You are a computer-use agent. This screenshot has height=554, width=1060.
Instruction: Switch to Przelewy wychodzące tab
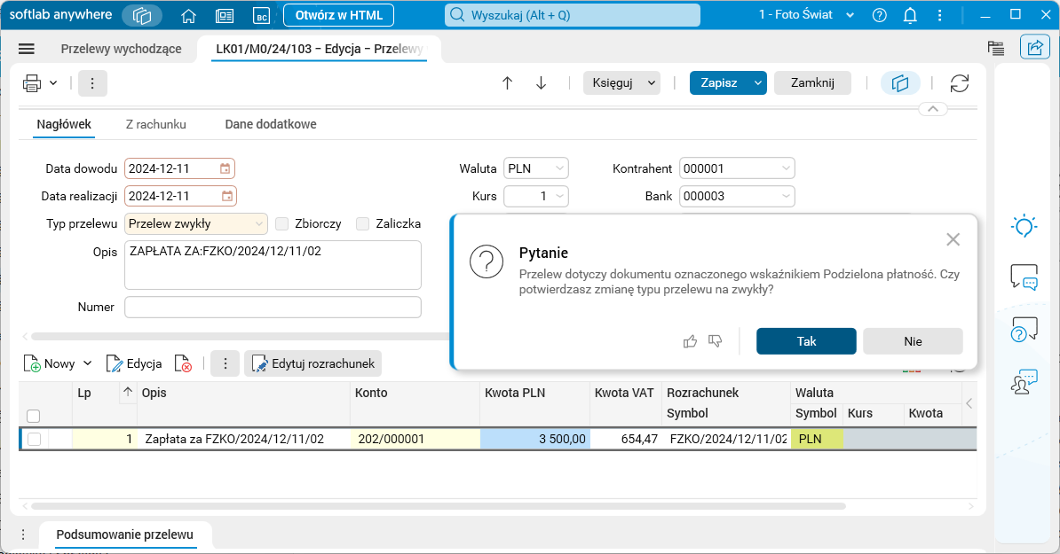coord(121,49)
